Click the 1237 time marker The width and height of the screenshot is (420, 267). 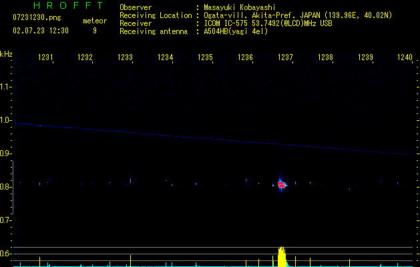[x=285, y=58]
